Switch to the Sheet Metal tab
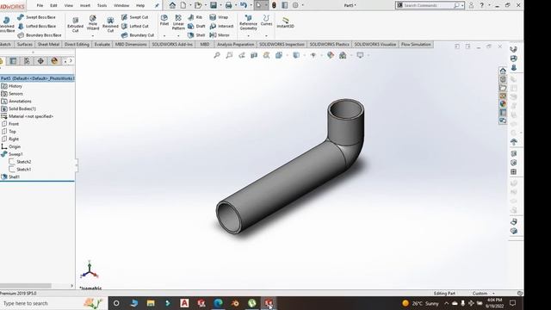The width and height of the screenshot is (551, 310). (x=48, y=44)
